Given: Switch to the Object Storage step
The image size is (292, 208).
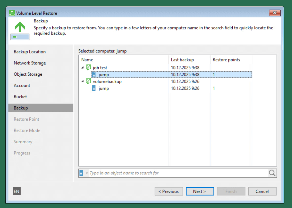Looking at the screenshot, I should click(28, 74).
